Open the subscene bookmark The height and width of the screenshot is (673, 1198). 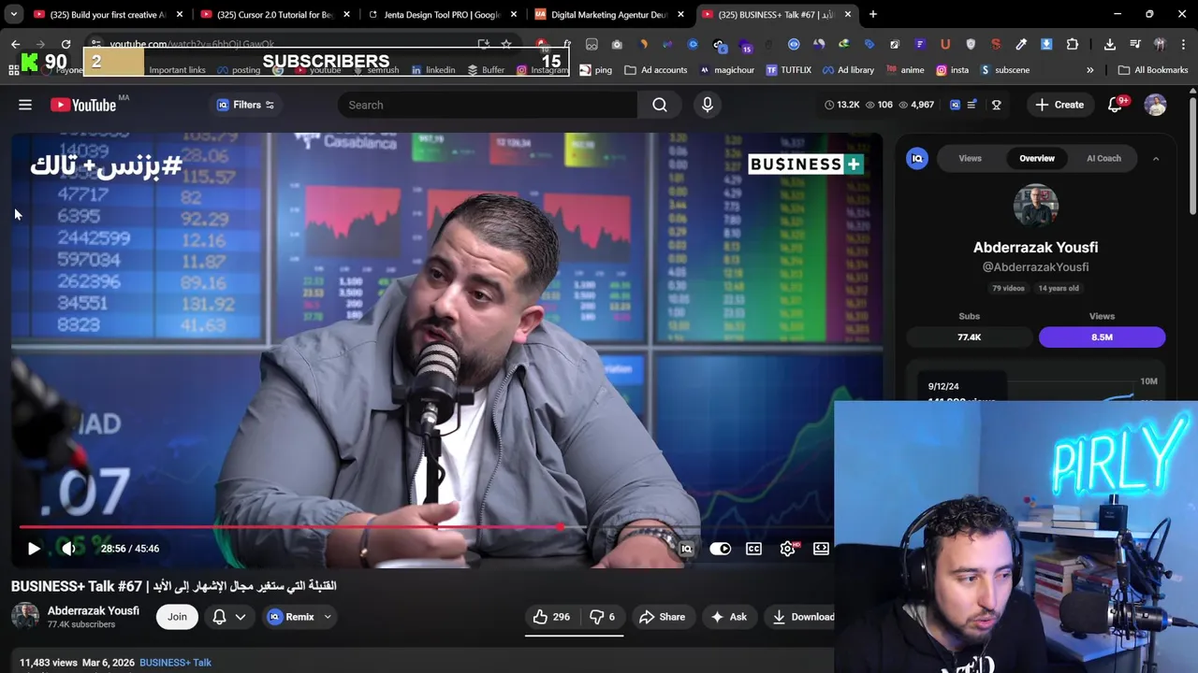pos(1004,70)
